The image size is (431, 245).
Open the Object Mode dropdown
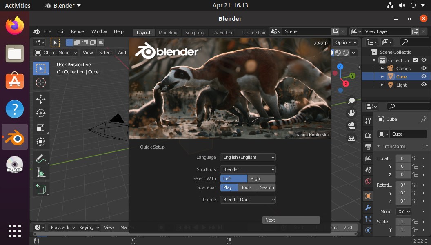pos(56,53)
